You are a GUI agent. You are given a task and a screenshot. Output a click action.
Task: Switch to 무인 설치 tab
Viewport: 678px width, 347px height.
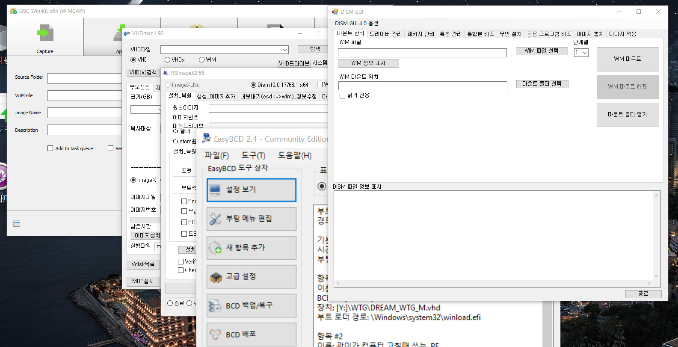510,34
